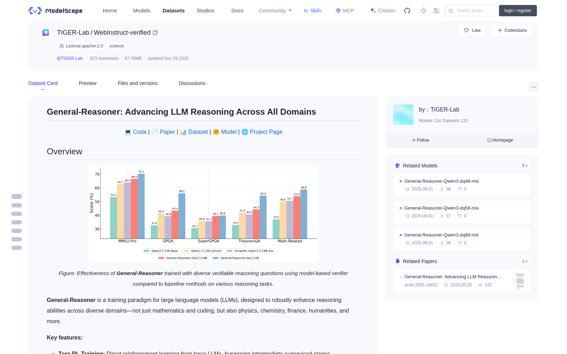Expand the Related Papers list chevron

525,261
